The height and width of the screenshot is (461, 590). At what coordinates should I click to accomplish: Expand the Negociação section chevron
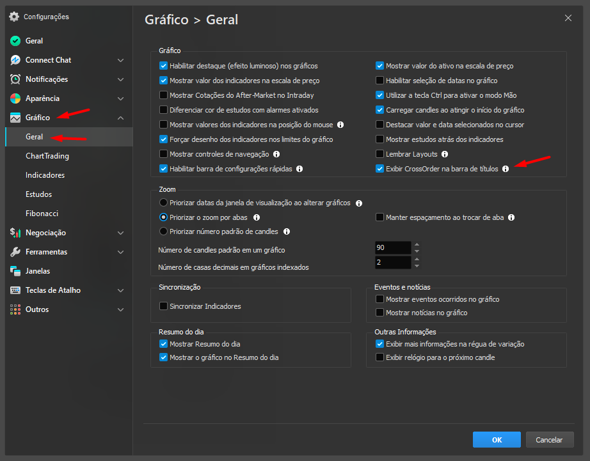(x=120, y=233)
